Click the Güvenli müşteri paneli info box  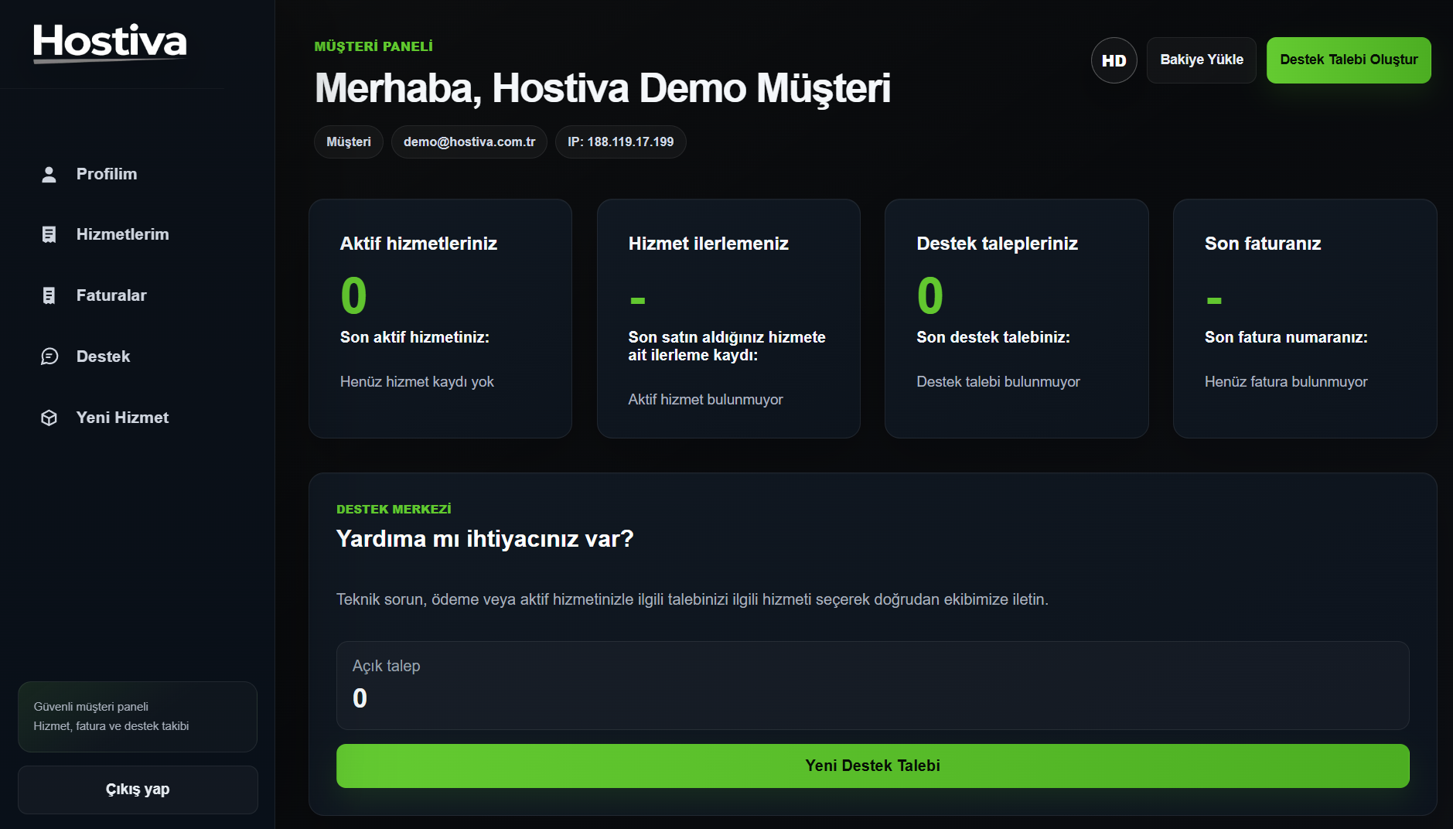138,717
